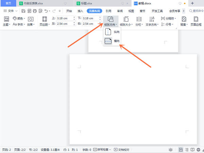Click the bottom margin 下 input field

pos(90,18)
